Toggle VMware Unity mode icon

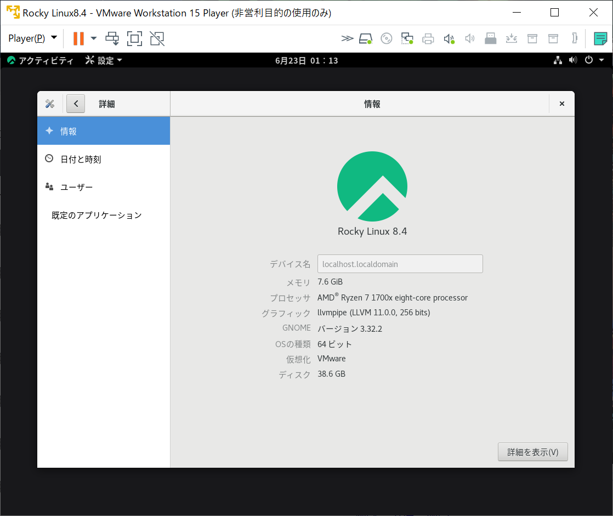(x=157, y=38)
